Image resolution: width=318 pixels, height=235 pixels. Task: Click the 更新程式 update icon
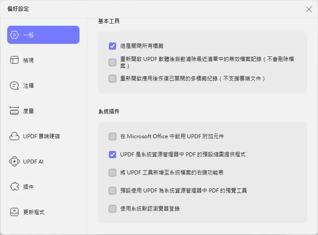click(14, 212)
